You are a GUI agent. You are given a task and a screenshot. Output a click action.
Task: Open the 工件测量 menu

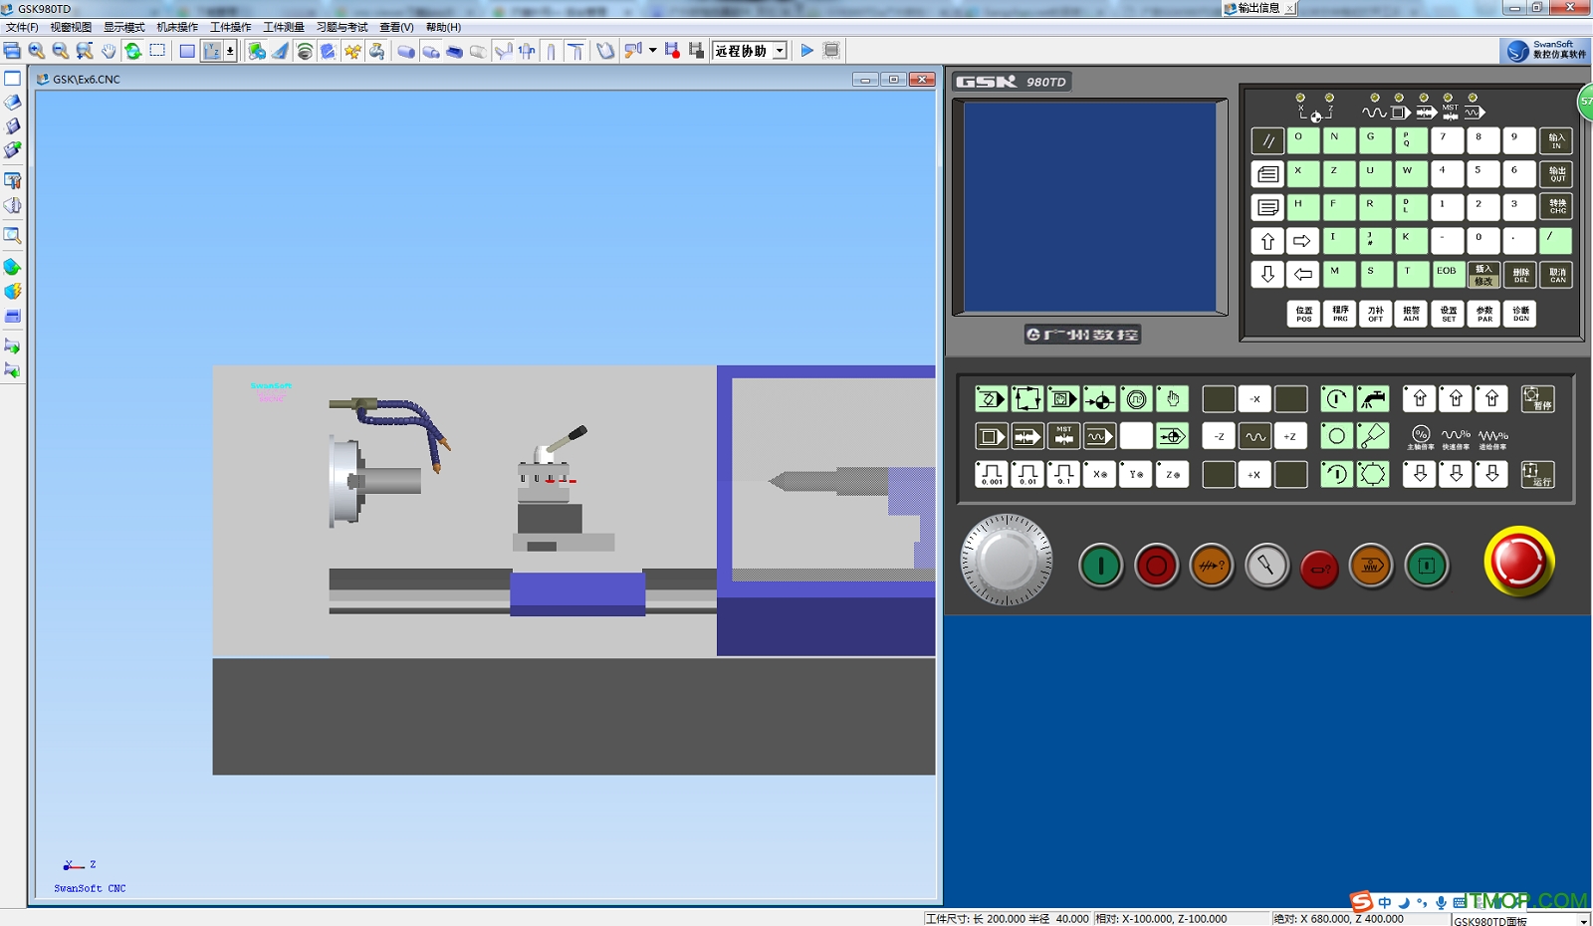[284, 27]
